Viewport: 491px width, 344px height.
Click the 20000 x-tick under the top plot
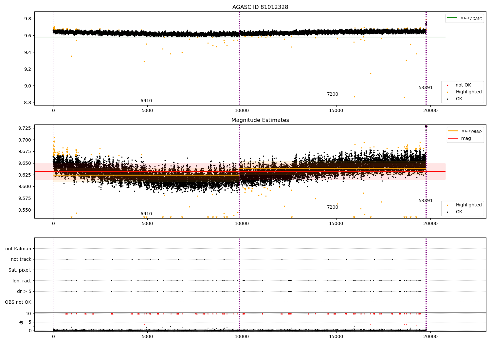click(x=430, y=111)
